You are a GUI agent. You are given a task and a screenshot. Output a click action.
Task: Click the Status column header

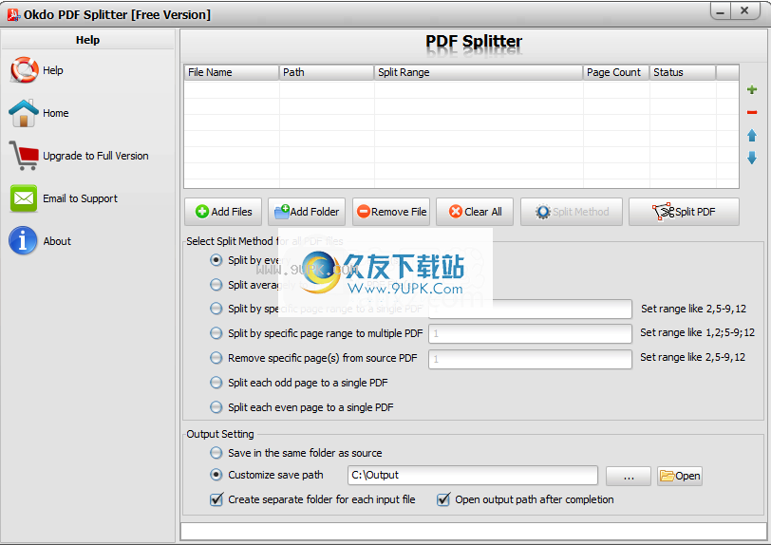tap(683, 72)
